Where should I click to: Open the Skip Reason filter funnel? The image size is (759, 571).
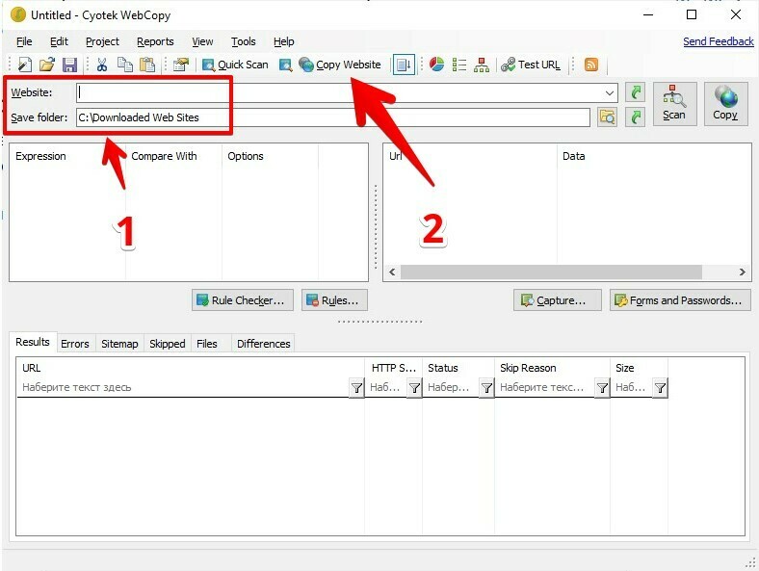(602, 388)
